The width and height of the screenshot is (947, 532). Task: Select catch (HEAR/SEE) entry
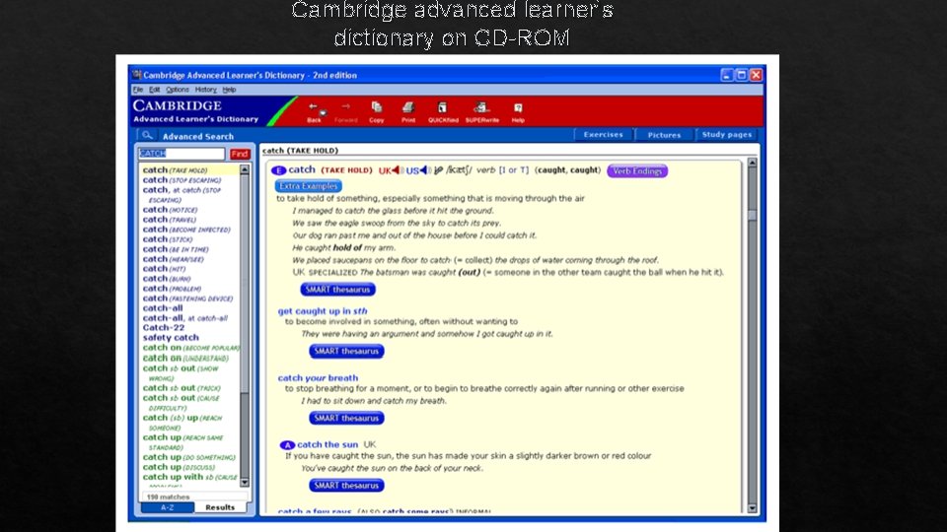[x=173, y=259]
